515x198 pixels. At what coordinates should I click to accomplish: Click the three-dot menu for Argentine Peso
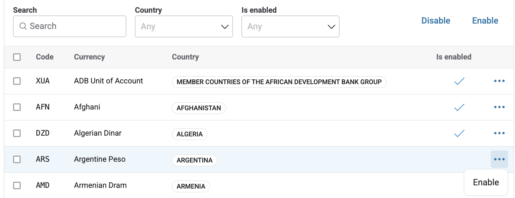(499, 159)
